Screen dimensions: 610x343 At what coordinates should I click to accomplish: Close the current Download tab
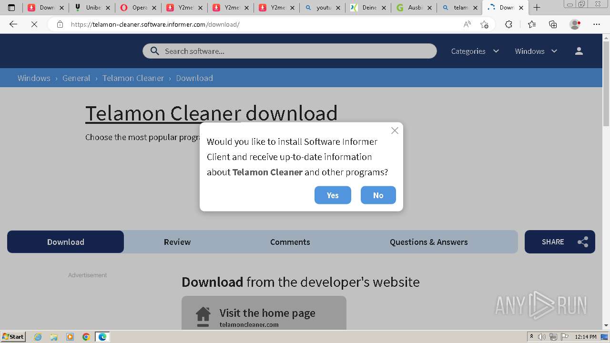521,8
